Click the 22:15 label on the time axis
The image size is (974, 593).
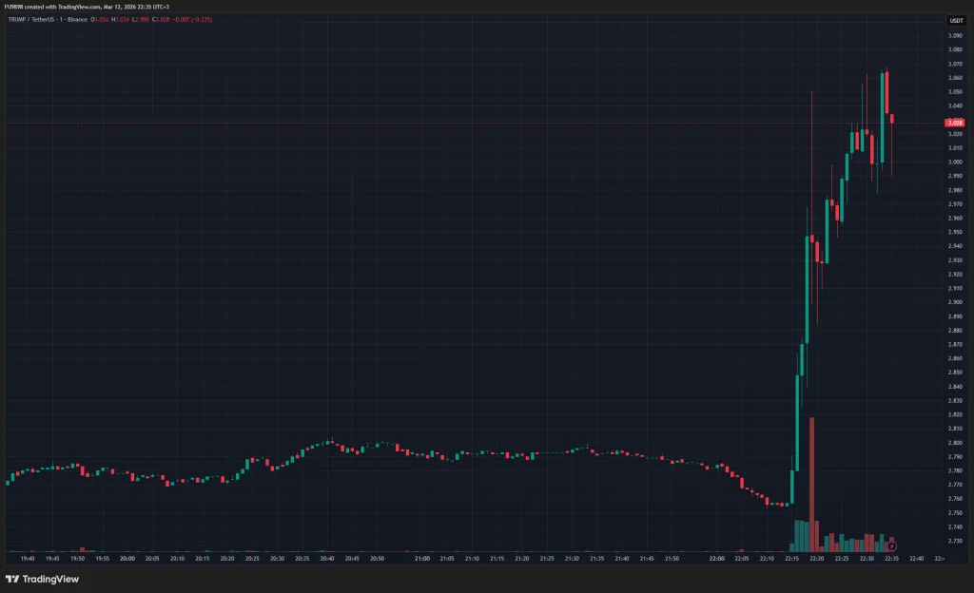click(791, 559)
